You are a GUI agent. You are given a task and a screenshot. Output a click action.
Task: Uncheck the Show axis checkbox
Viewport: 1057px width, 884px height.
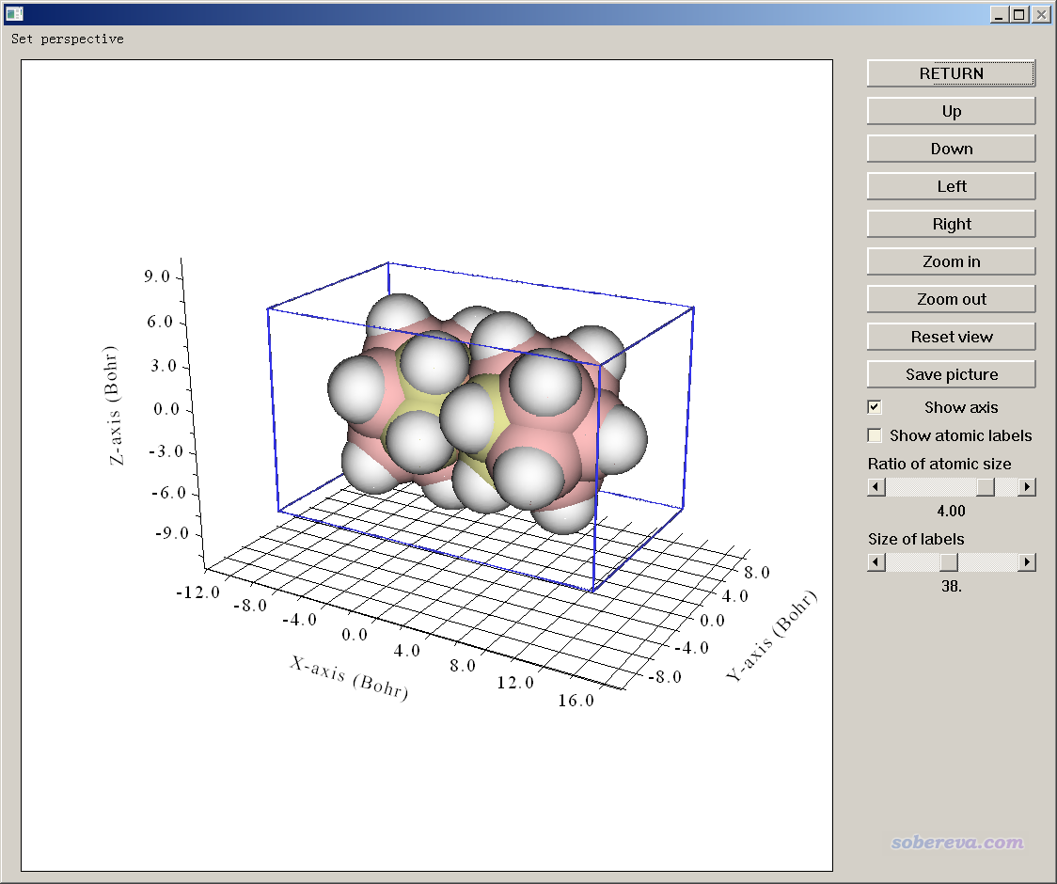click(x=875, y=407)
